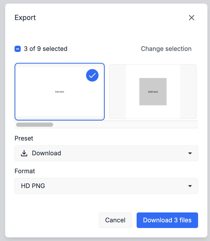This screenshot has width=210, height=241.
Task: Close the Export dialog
Action: pos(191,18)
